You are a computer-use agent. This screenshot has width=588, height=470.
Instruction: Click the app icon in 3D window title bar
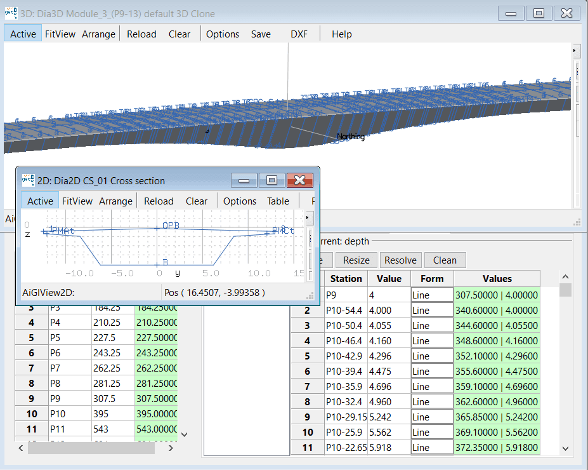pos(11,13)
